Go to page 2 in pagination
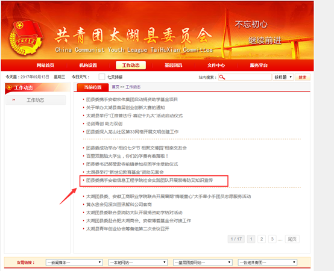The width and height of the screenshot is (334, 271). (262, 239)
